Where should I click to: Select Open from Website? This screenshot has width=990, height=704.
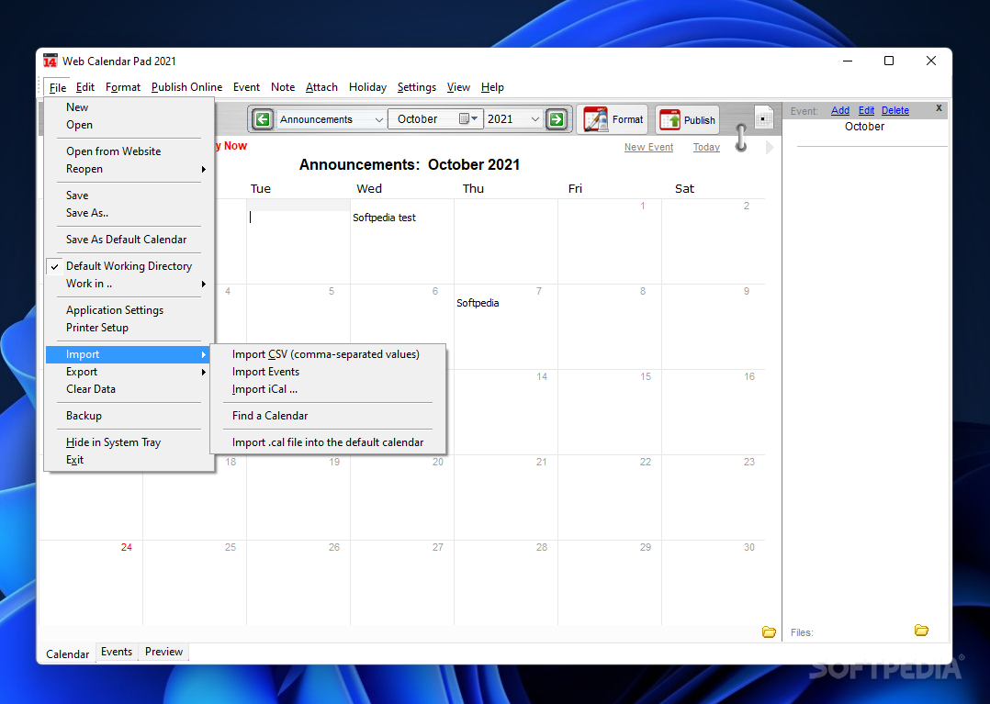129,151
